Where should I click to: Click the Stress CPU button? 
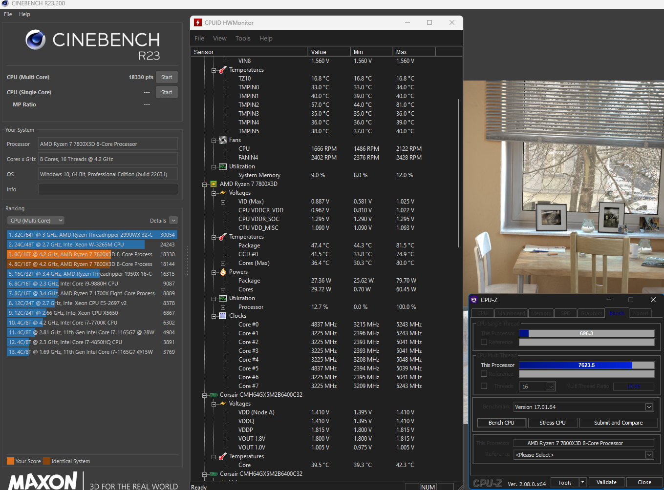pos(553,423)
